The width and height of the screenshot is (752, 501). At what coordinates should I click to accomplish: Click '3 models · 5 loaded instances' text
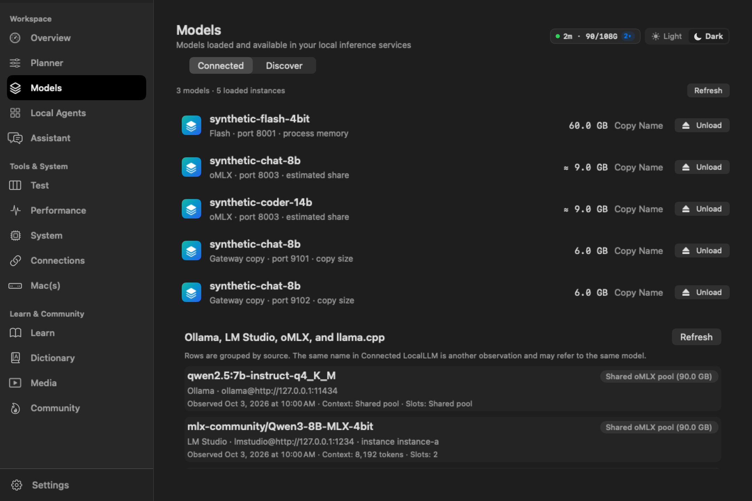click(230, 90)
